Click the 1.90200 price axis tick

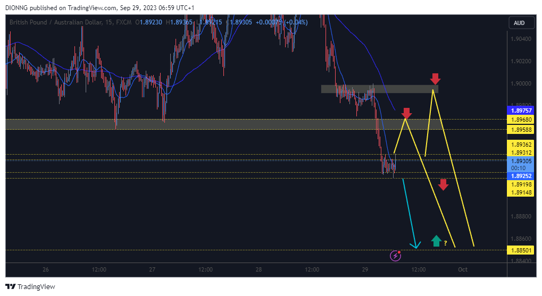(521, 61)
